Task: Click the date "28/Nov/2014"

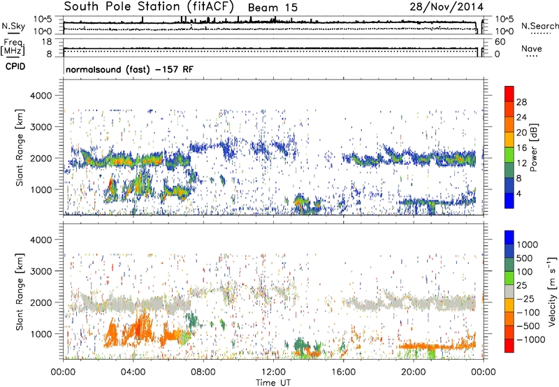Action: click(x=447, y=7)
